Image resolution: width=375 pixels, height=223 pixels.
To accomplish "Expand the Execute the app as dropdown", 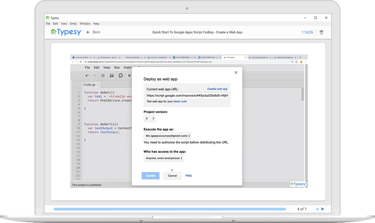I will coord(167,136).
